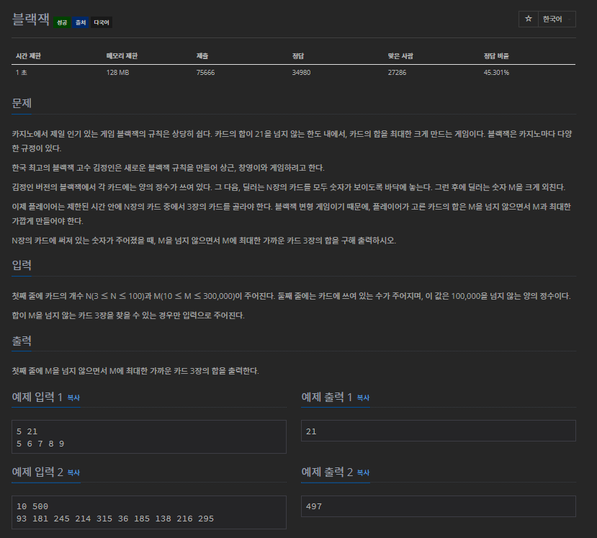Click the 45.301% ratio value
597x538 pixels.
click(496, 72)
